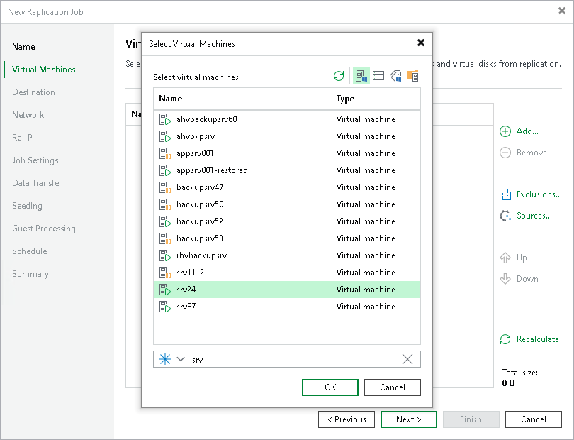Open the search type dropdown chevron
574x440 pixels.
click(181, 359)
